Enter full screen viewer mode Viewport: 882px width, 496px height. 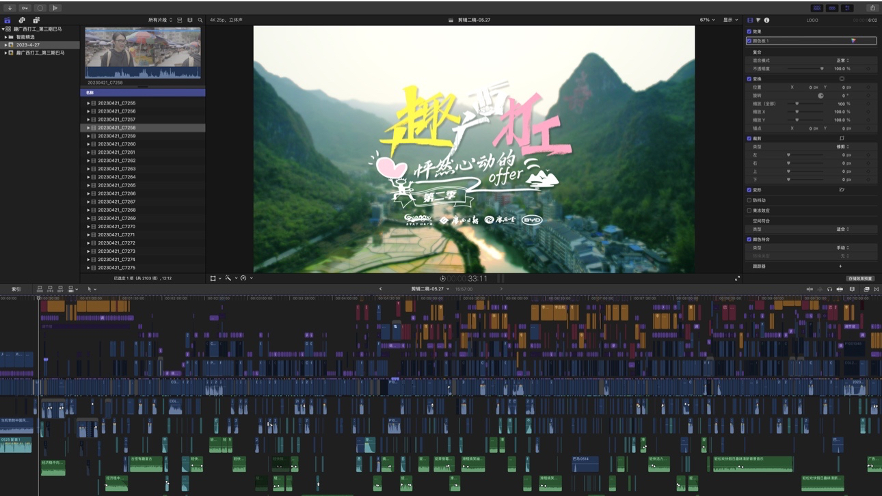point(737,279)
